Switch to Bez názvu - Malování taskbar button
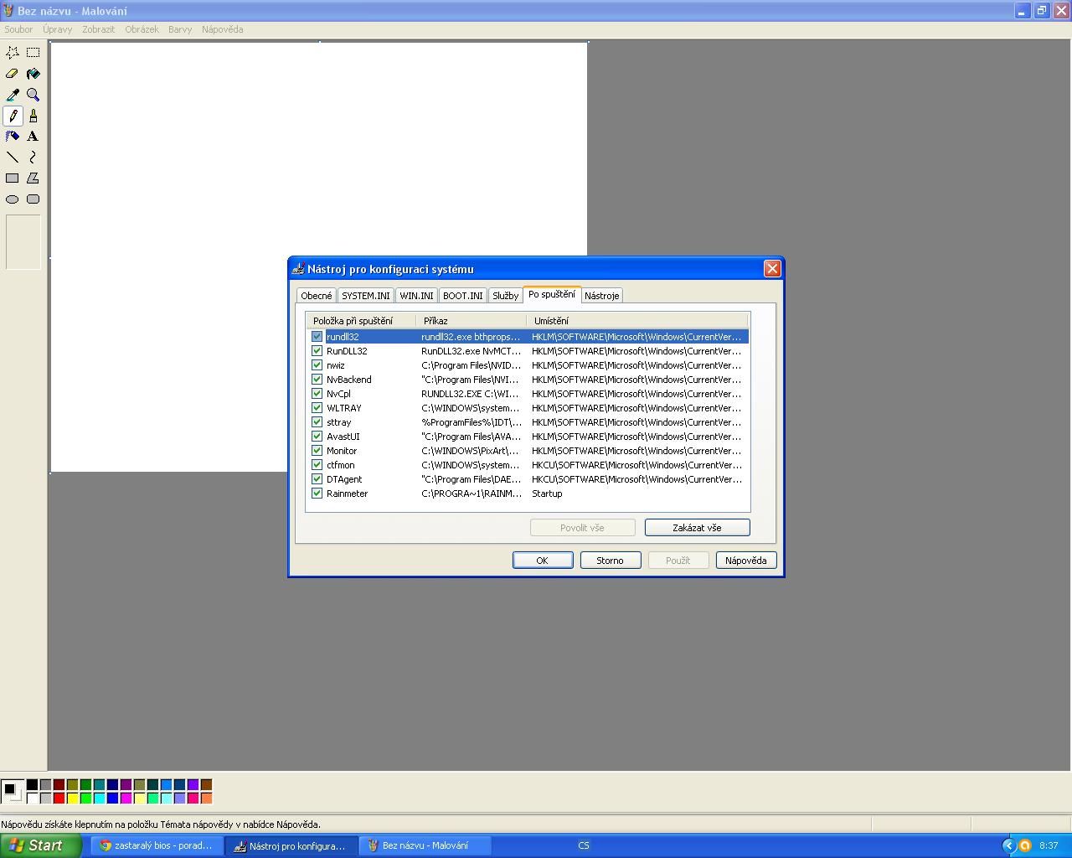1072x858 pixels. click(x=425, y=846)
